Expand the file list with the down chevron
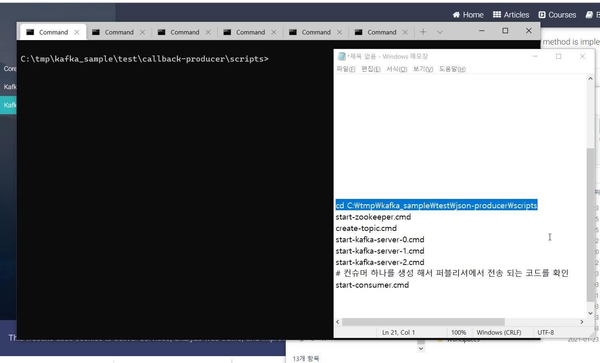600x363 pixels. [x=421, y=348]
